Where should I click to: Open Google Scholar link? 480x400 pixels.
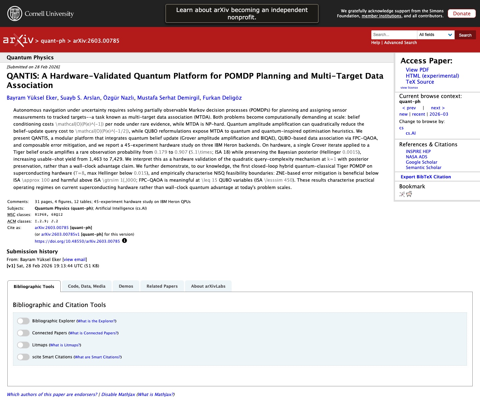click(x=421, y=162)
